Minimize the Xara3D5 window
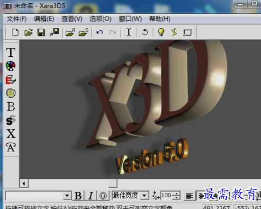This screenshot has width=261, height=209. (x=240, y=4)
